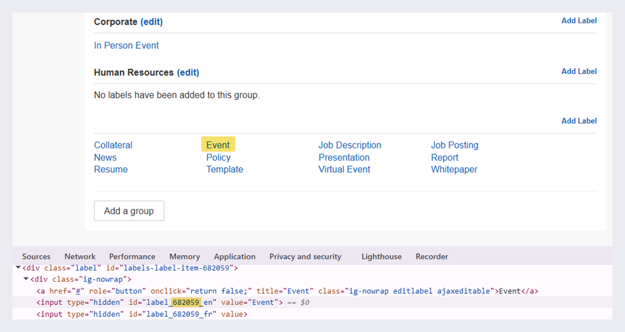Screen dimensions: 625x332
Task: Select the Resume label
Action: 111,170
